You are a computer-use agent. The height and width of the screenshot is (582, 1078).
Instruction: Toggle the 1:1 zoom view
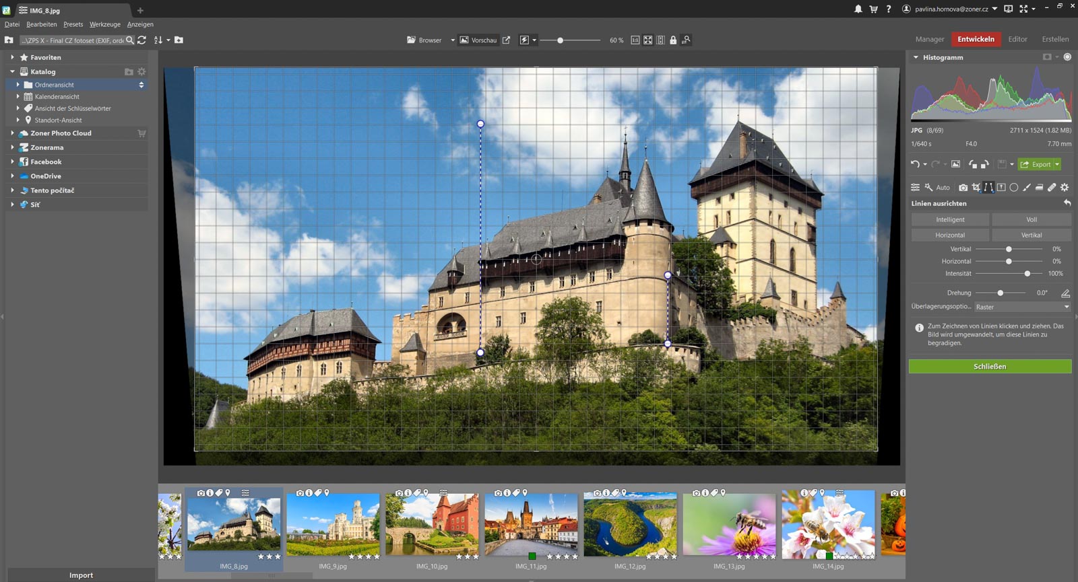(635, 40)
